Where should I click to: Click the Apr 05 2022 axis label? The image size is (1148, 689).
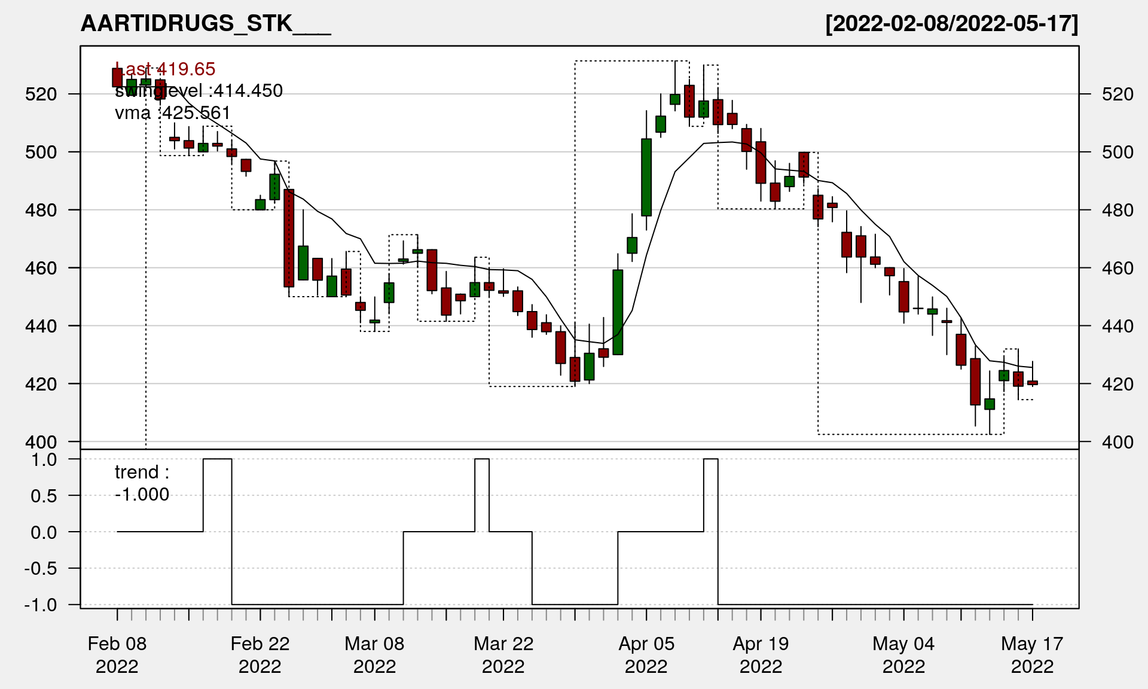coord(646,654)
